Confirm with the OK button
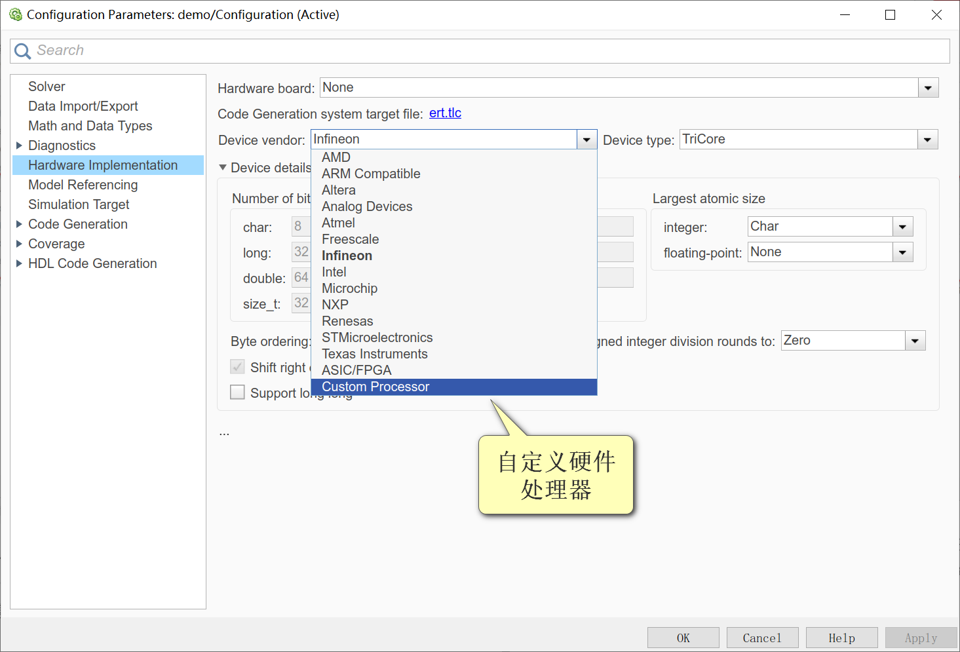 (683, 638)
